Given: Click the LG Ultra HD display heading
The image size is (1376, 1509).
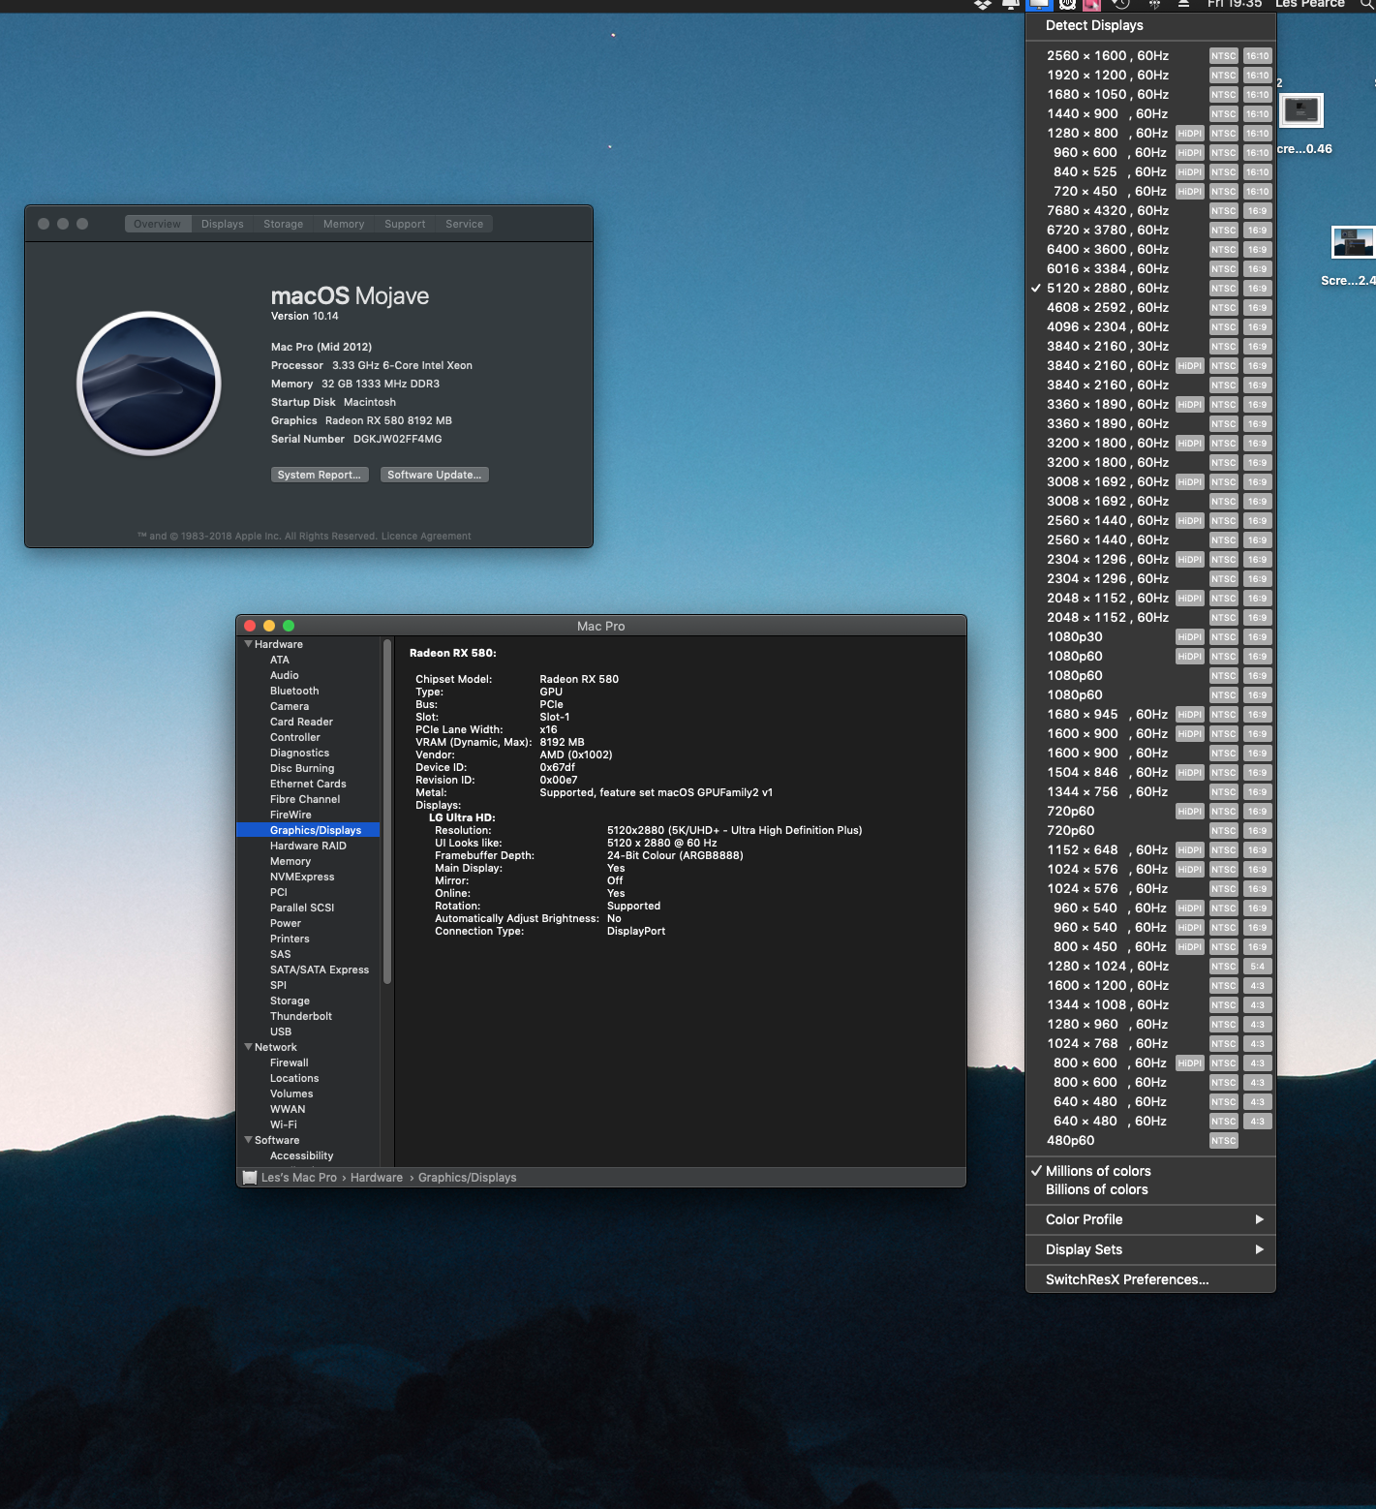Looking at the screenshot, I should 462,817.
